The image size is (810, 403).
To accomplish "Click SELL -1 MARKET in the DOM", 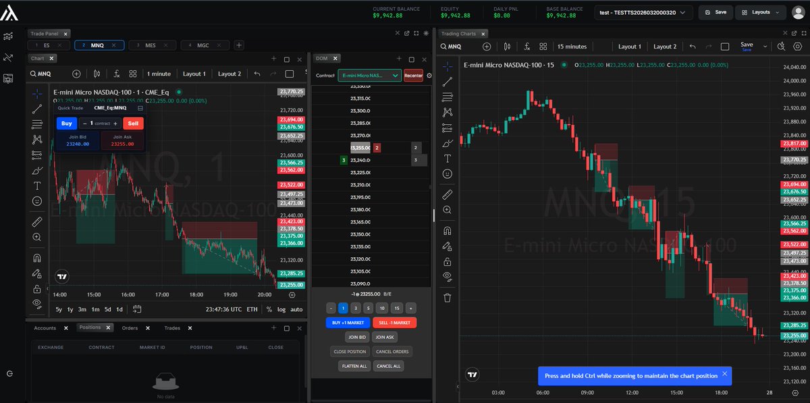I will (394, 323).
